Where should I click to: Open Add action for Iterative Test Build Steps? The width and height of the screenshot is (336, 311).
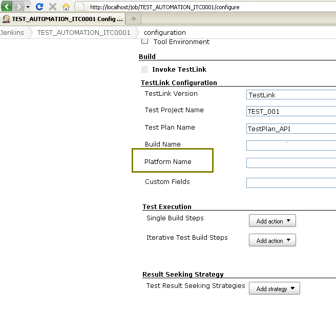pos(272,240)
